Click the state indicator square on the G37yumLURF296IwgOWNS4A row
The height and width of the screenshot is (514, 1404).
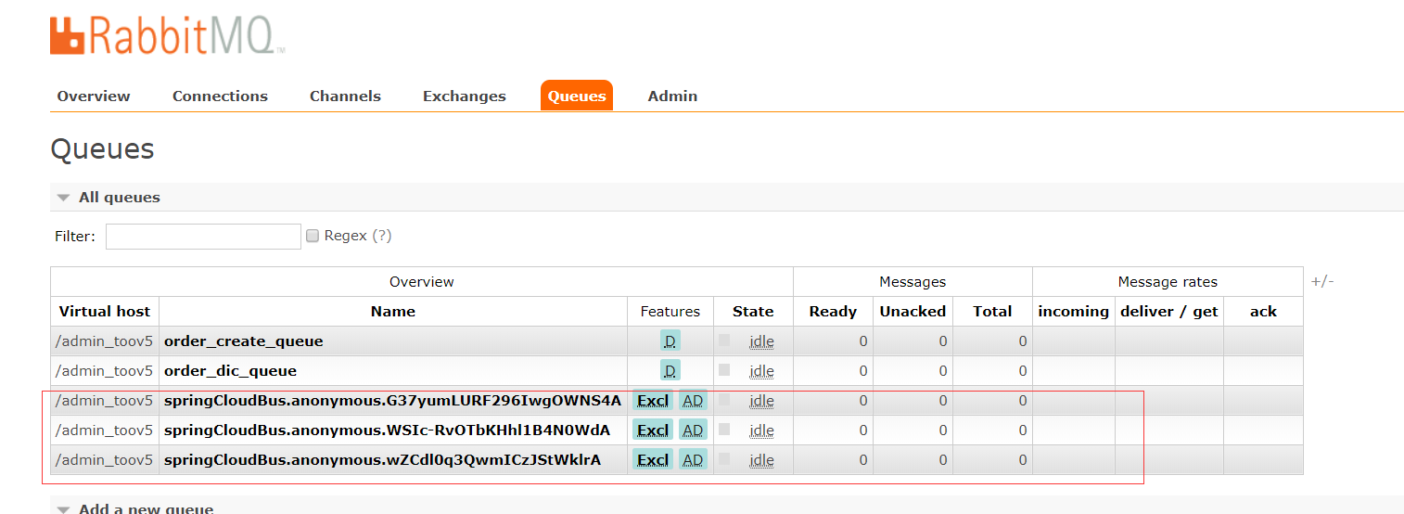[724, 400]
